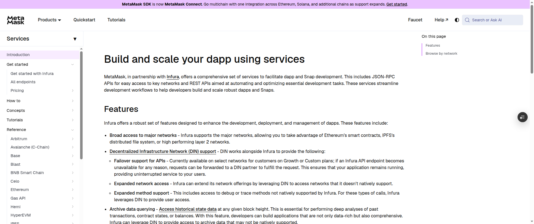Image resolution: width=534 pixels, height=224 pixels.
Task: Expand the BNB Smart Chain chevron
Action: pos(73,173)
